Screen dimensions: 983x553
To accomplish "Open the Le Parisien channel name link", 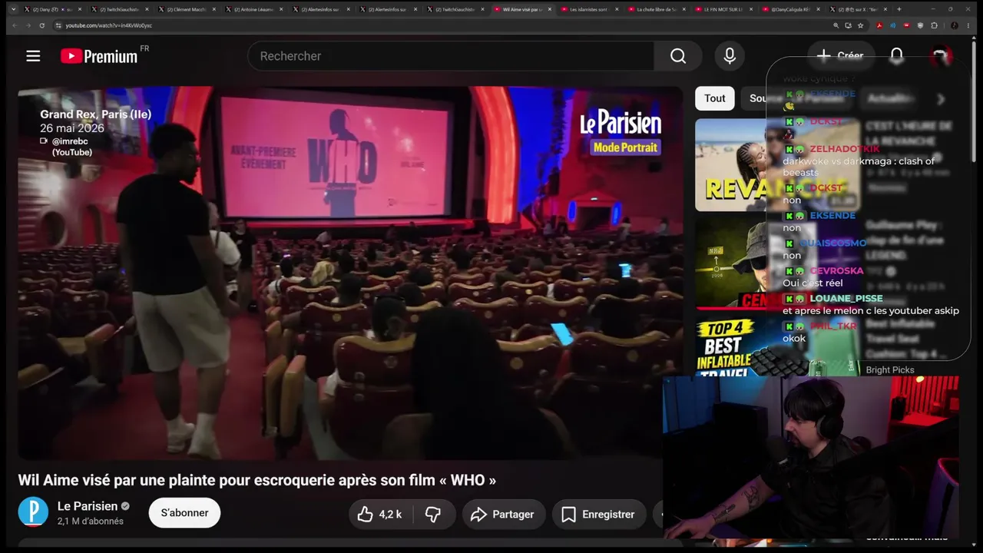I will coord(88,506).
